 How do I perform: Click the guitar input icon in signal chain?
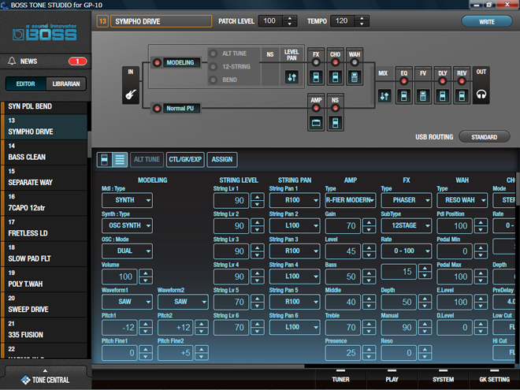[129, 95]
